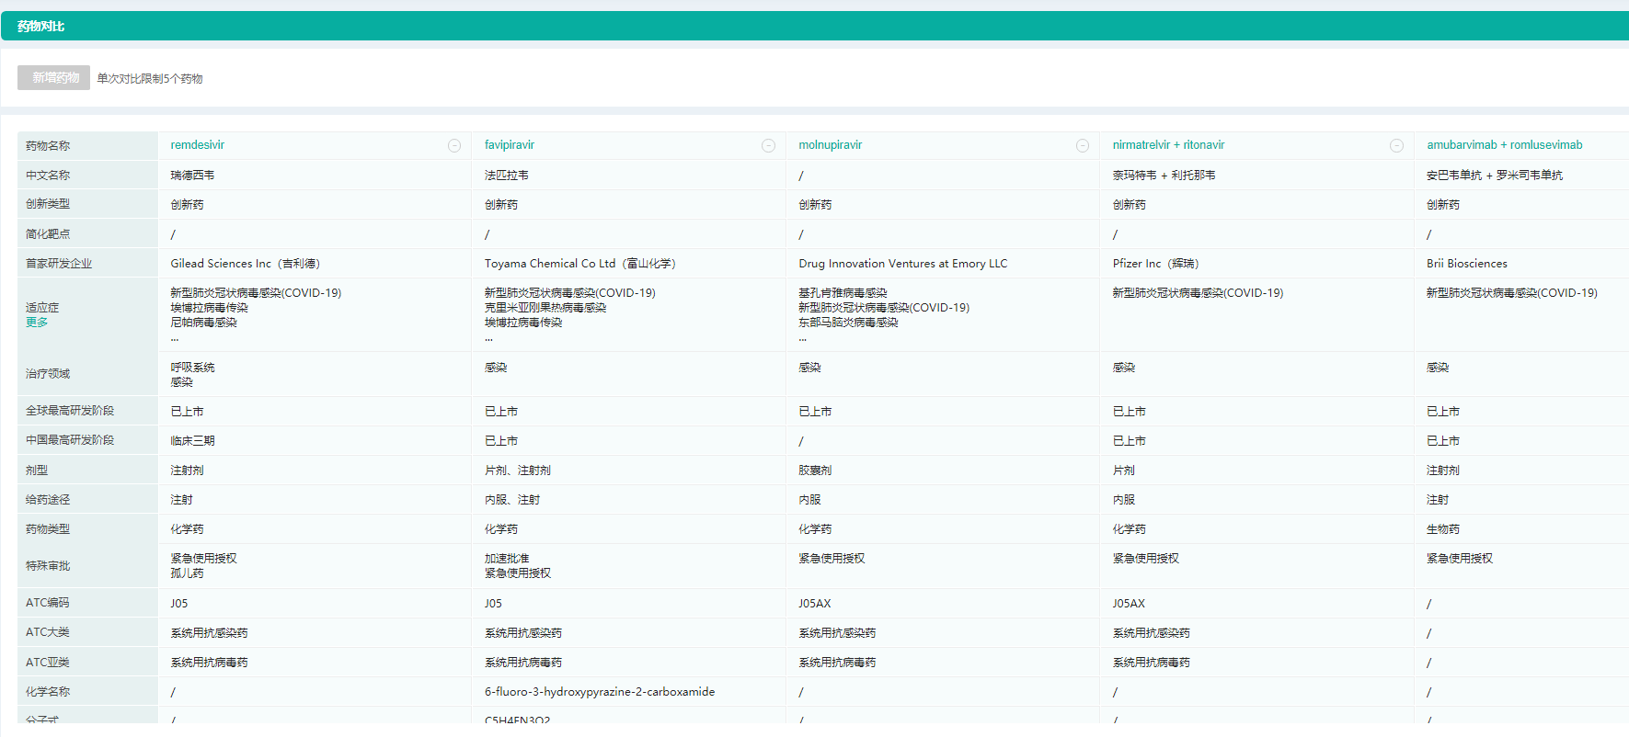Open the favipiravir drug link

[510, 145]
